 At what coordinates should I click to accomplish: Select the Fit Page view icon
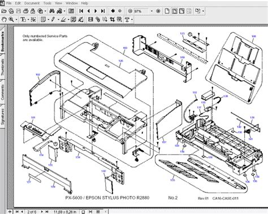click(x=175, y=11)
